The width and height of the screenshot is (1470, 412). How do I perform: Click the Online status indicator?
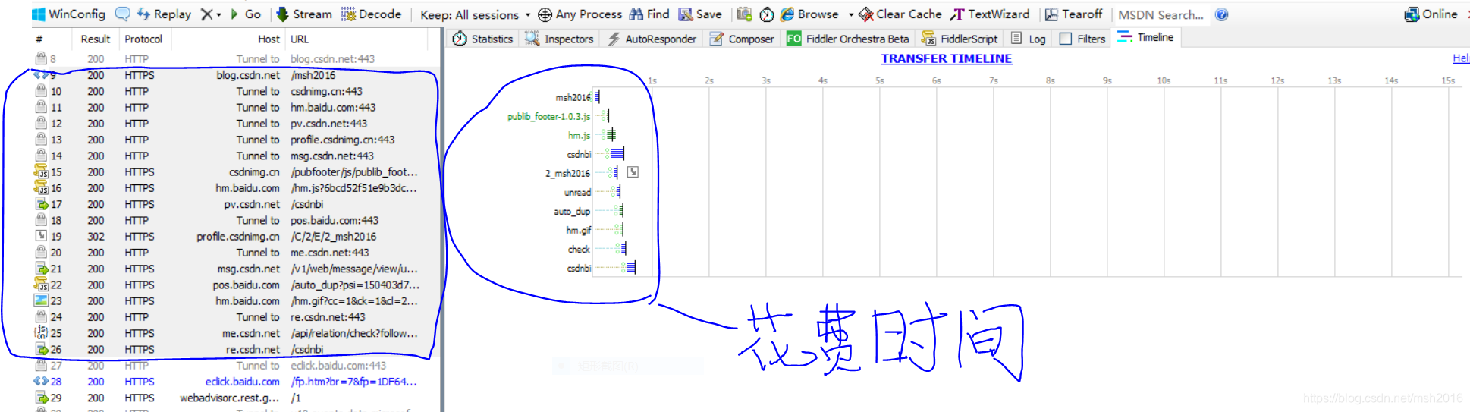pos(1431,14)
